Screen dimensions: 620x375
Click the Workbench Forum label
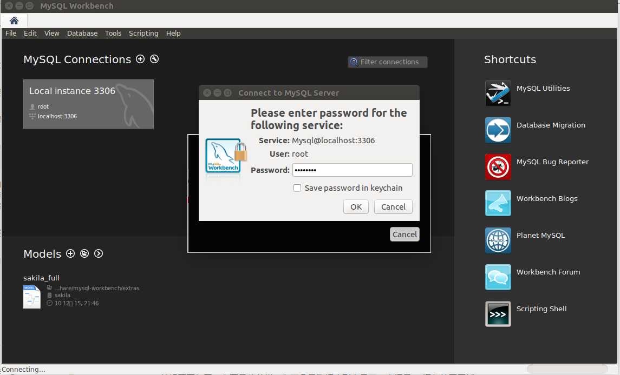point(548,272)
